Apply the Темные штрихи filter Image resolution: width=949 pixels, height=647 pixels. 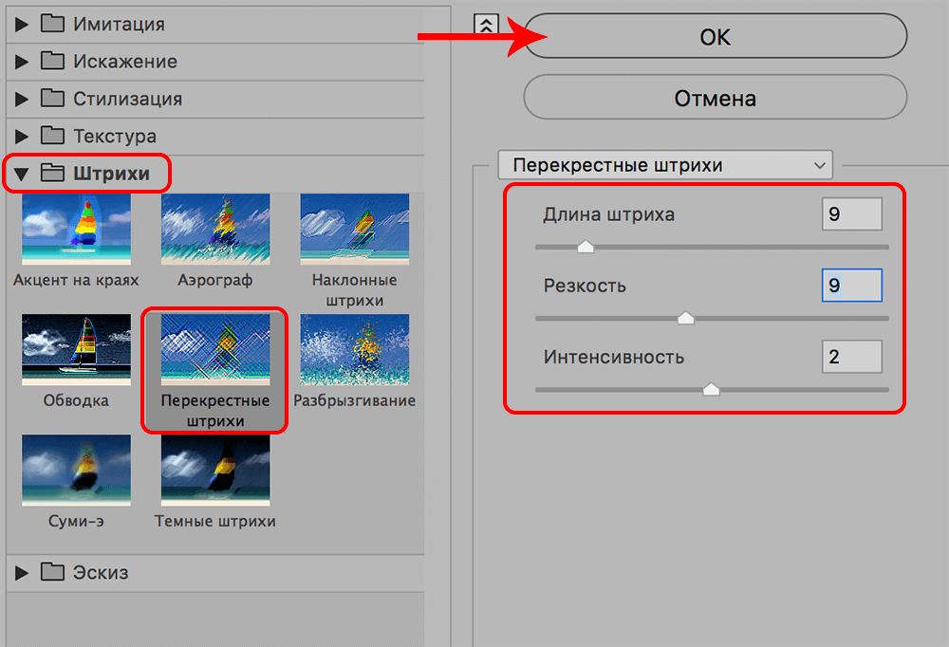click(214, 470)
